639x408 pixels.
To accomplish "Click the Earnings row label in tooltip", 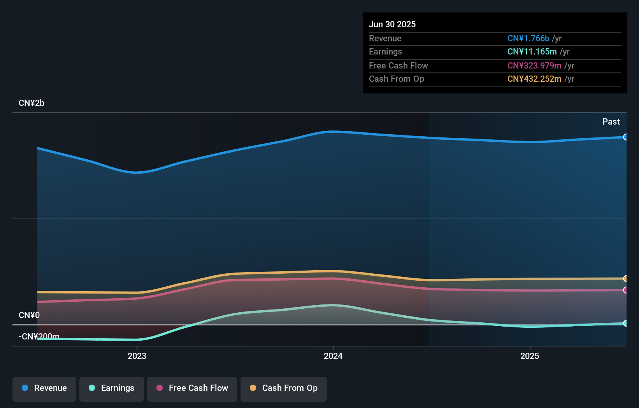I will 385,51.
